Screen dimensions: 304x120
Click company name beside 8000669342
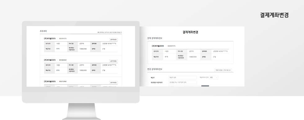tap(50, 60)
